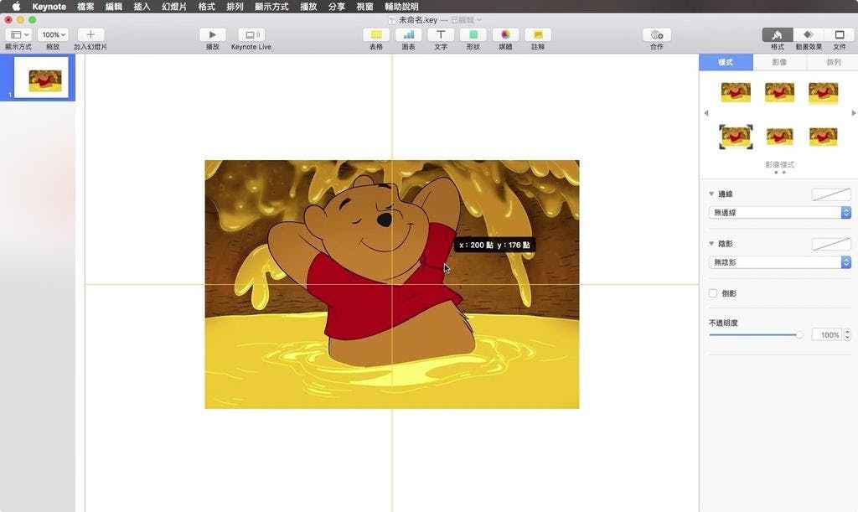The height and width of the screenshot is (512, 858).
Task: Open the Keynote application menu
Action: [x=49, y=7]
